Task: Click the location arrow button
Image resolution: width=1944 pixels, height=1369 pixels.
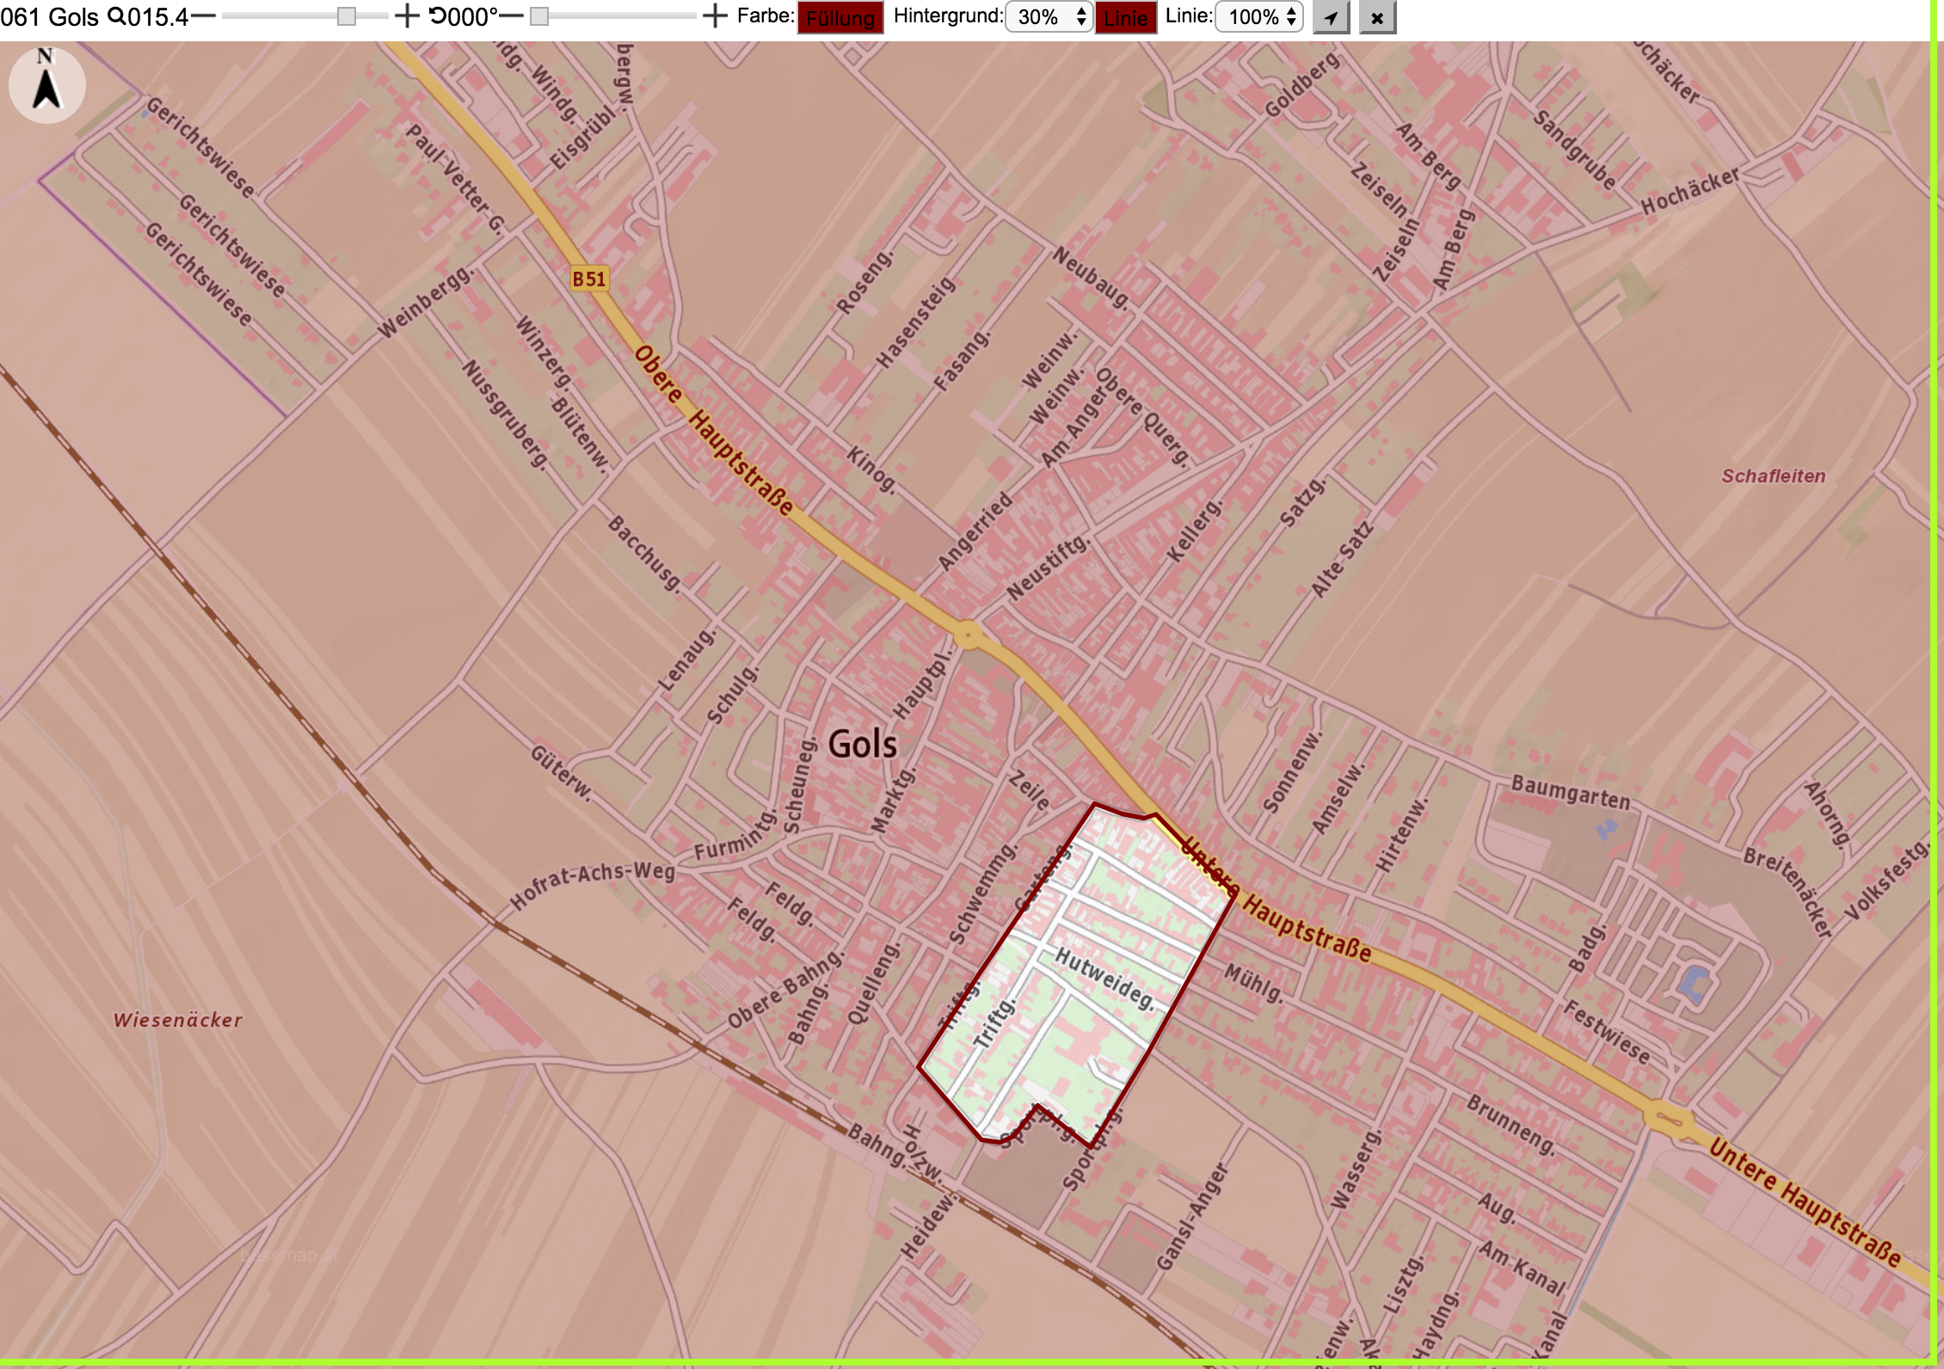Action: tap(1332, 17)
